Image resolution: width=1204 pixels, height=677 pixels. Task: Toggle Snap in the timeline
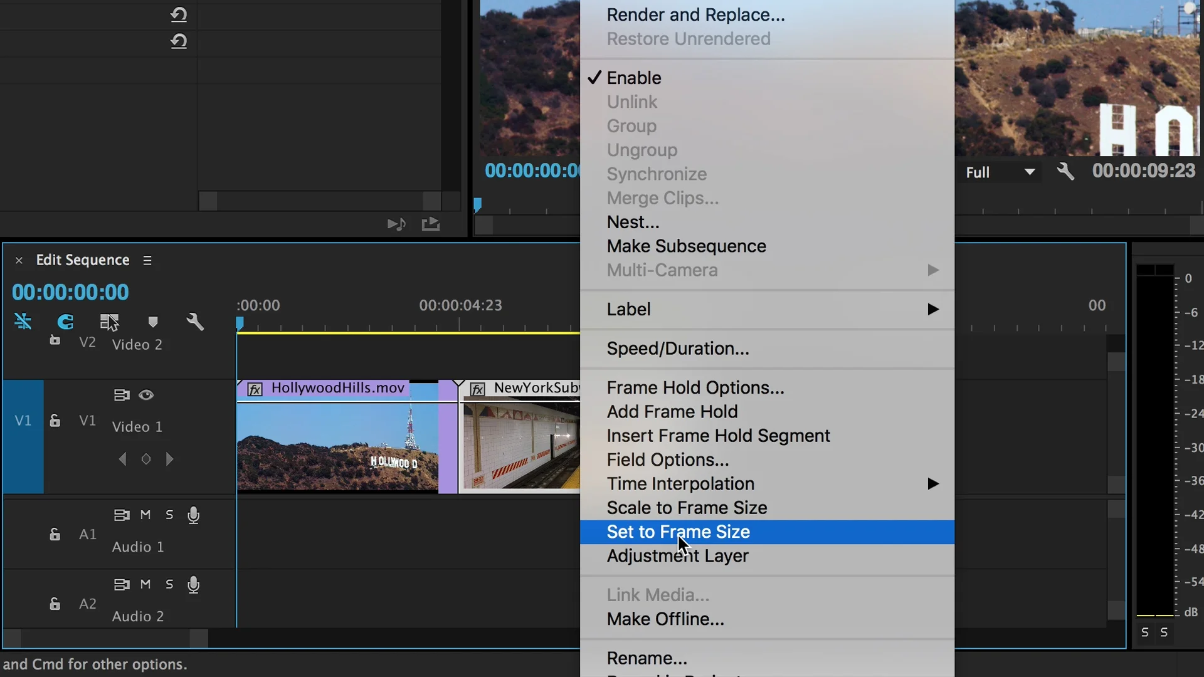65,322
